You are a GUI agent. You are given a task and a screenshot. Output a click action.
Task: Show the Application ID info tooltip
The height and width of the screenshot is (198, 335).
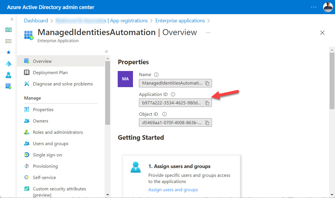point(173,94)
